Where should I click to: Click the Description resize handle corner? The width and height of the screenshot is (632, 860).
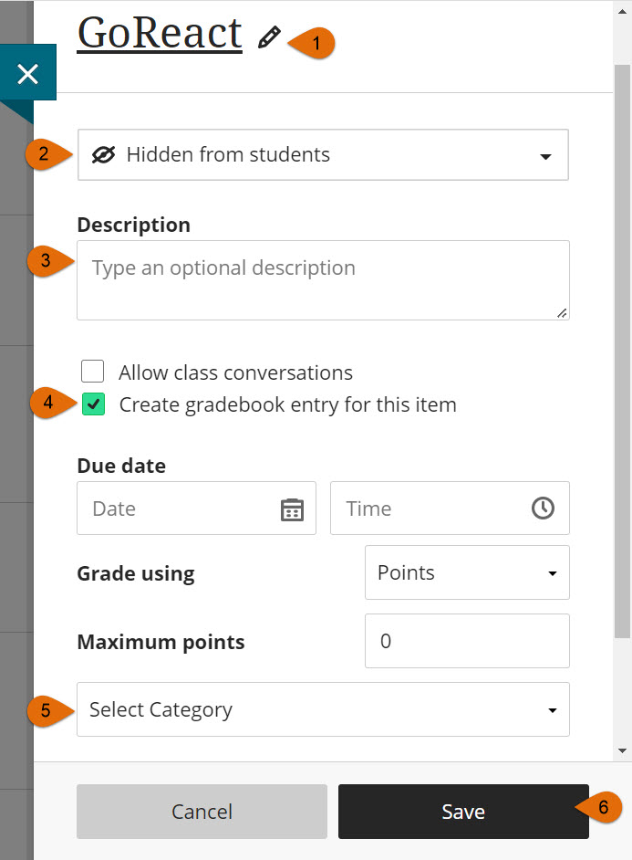[x=562, y=312]
